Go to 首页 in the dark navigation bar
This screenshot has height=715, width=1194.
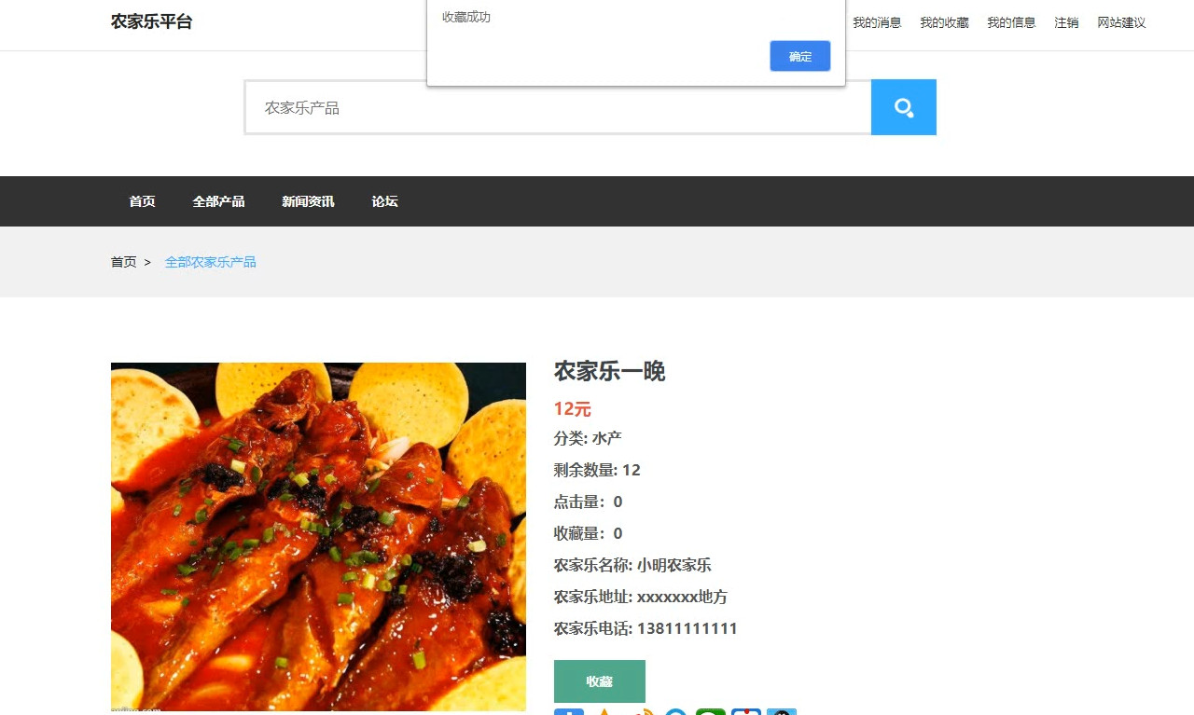tap(142, 201)
